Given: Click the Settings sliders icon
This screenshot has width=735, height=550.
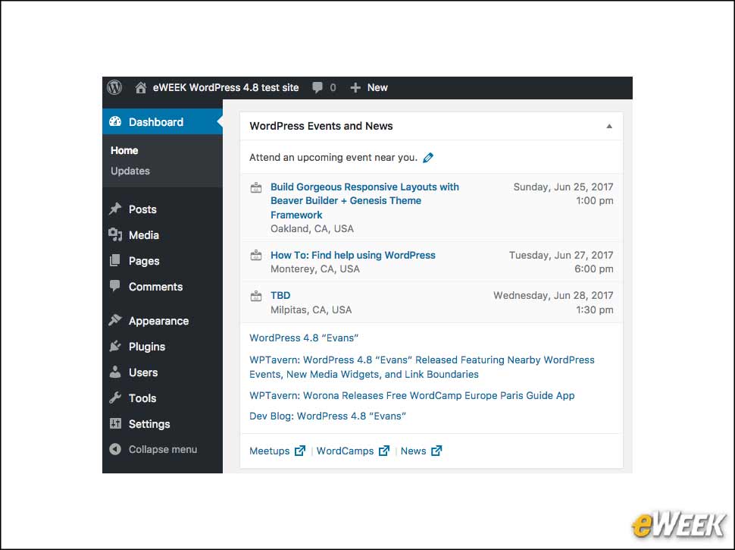Looking at the screenshot, I should point(115,423).
